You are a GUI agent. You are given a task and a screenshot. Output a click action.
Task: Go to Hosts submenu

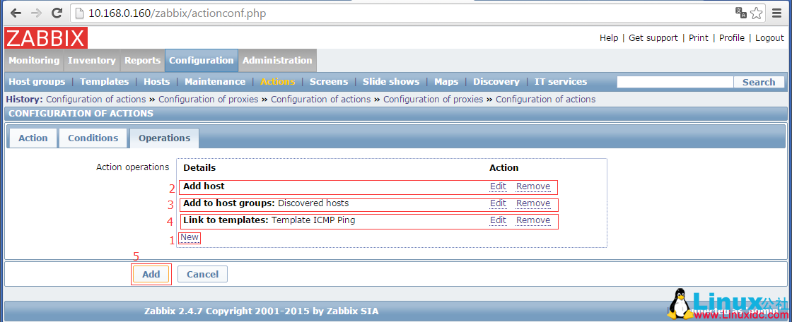point(156,82)
